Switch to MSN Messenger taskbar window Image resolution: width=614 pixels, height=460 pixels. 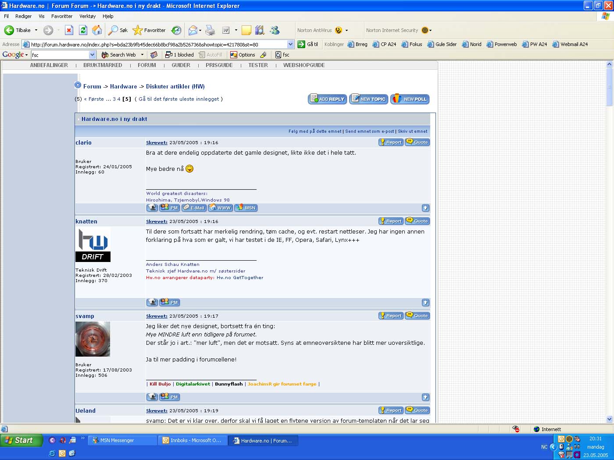[x=122, y=440]
